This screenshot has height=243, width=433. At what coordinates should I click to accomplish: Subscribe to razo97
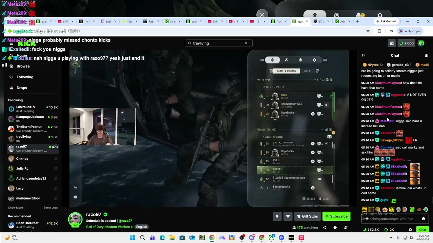[336, 216]
